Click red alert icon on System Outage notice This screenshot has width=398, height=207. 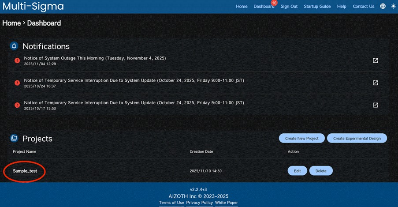(17, 60)
